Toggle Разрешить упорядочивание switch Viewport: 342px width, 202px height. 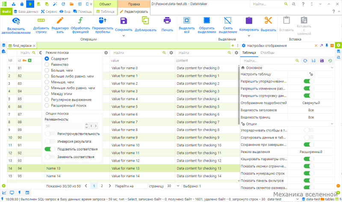309,81
